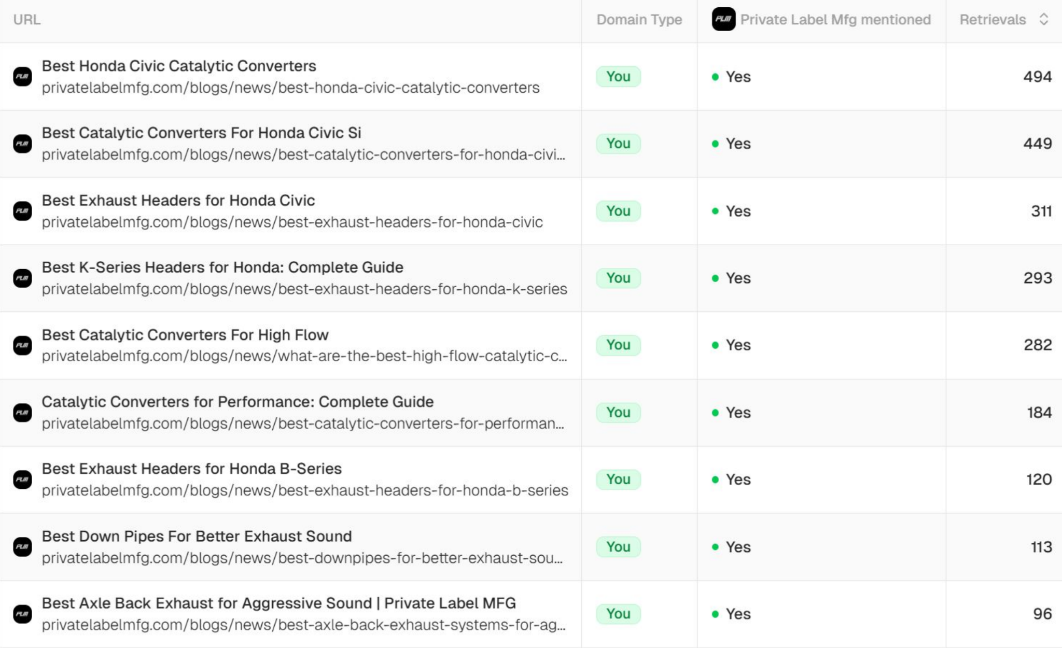Open Best Catalytic Converters For Honda Civic Si

click(201, 133)
